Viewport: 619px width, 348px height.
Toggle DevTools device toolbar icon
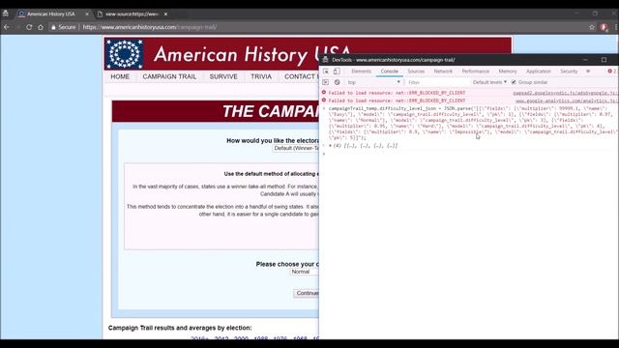[x=337, y=72]
